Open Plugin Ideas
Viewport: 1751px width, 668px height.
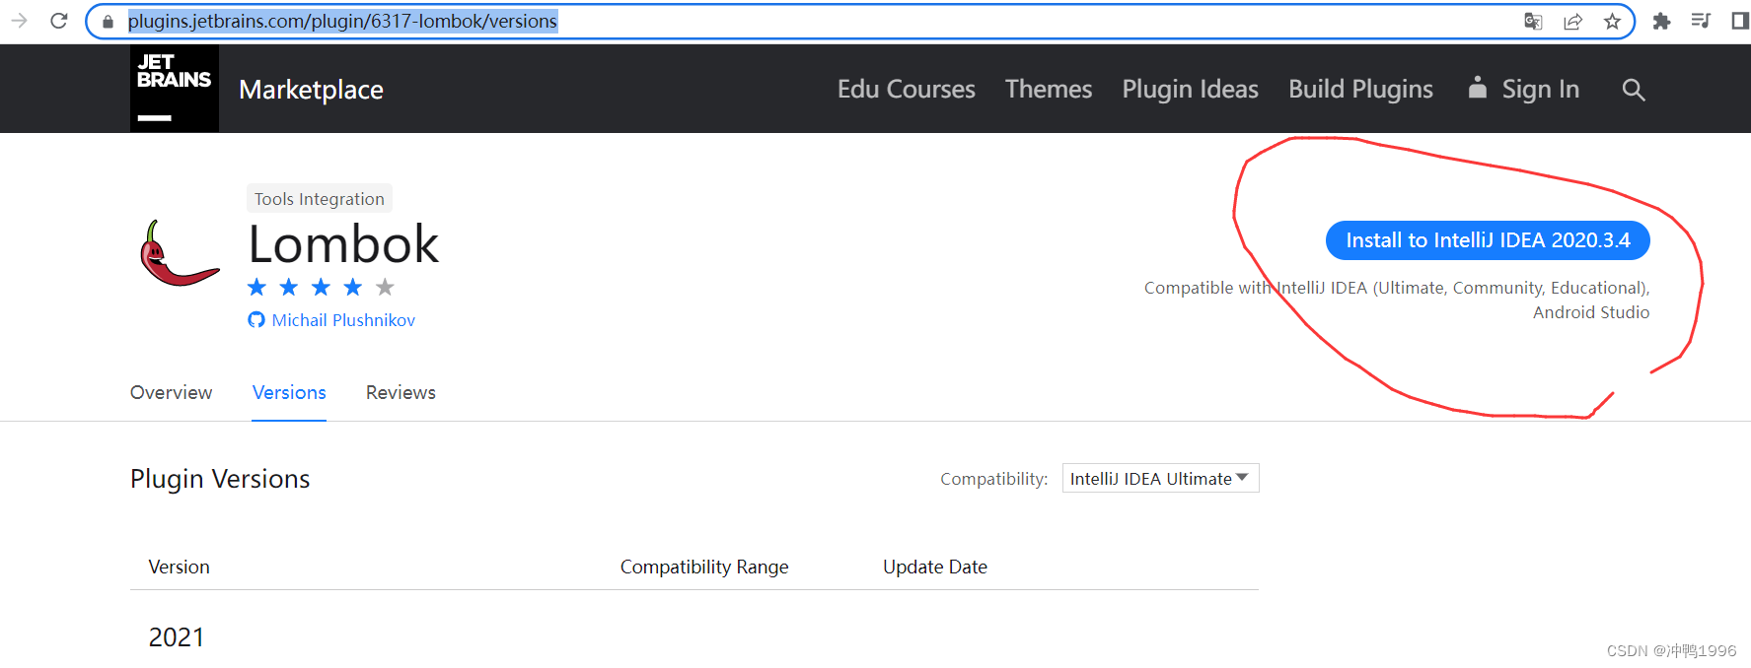(1191, 90)
